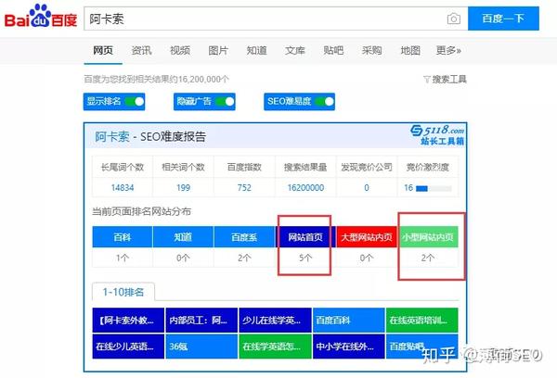This screenshot has height=378, width=557.
Task: Switch to the 资讯 tab
Action: tap(141, 50)
